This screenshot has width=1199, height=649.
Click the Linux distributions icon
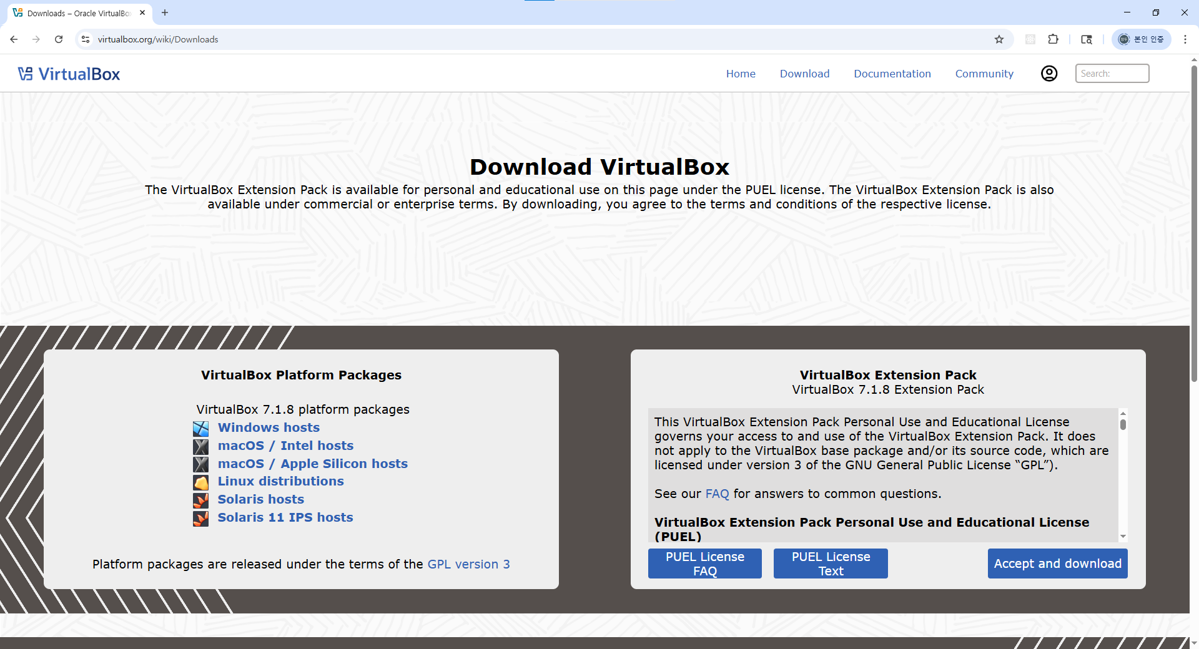click(200, 482)
